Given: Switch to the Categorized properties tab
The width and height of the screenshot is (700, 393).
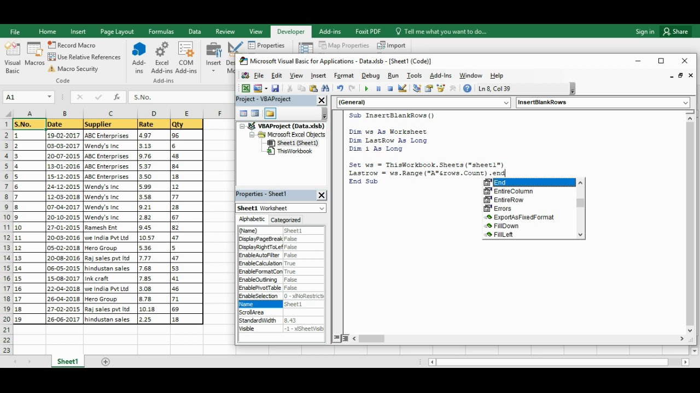Looking at the screenshot, I should [x=285, y=220].
